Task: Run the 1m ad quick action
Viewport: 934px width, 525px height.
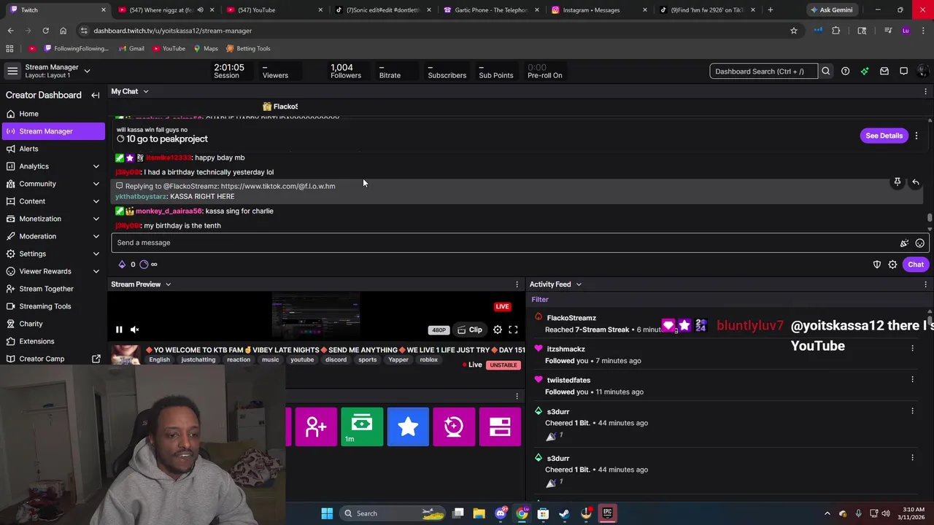Action: point(362,427)
